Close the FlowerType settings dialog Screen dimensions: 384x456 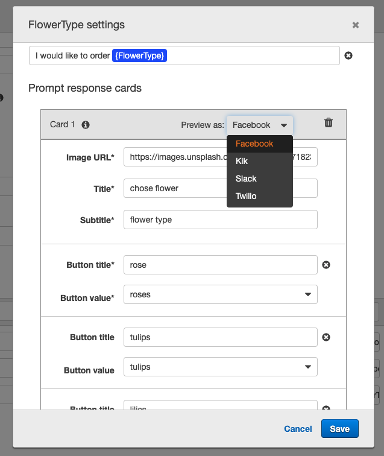click(x=355, y=25)
